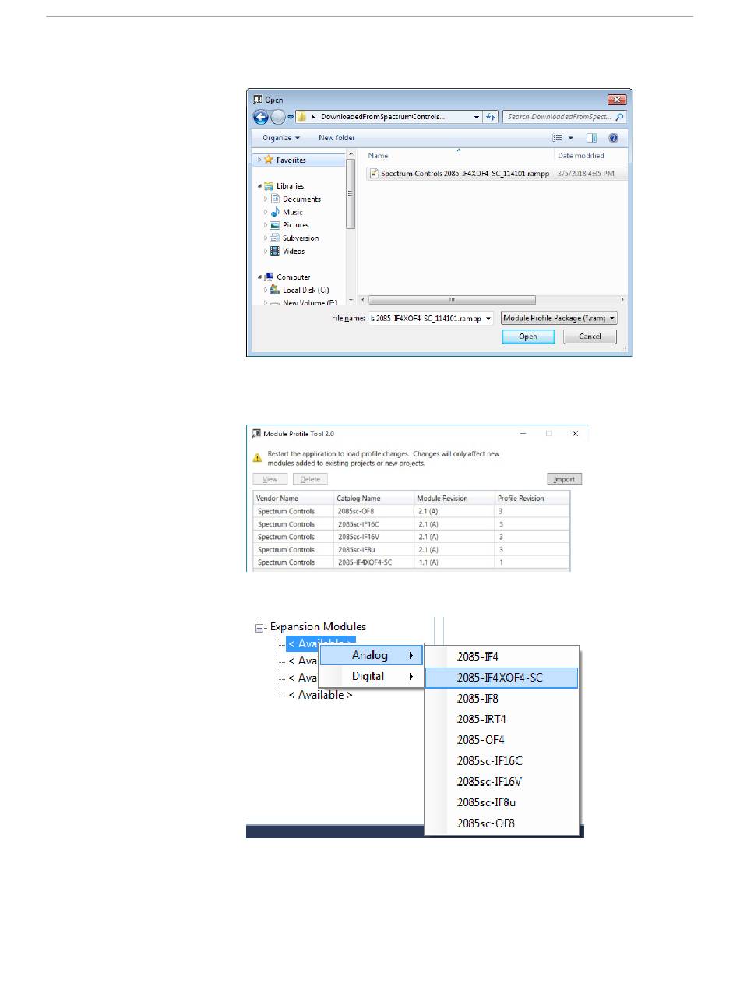Click the Cancel button in Open dialog
The height and width of the screenshot is (987, 740).
590,337
